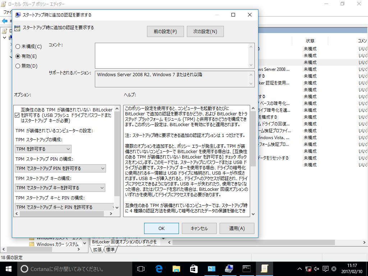Image resolution: width=368 pixels, height=276 pixels.
Task: Click the status bar text 18 個の設定
Action: pyautogui.click(x=12, y=257)
